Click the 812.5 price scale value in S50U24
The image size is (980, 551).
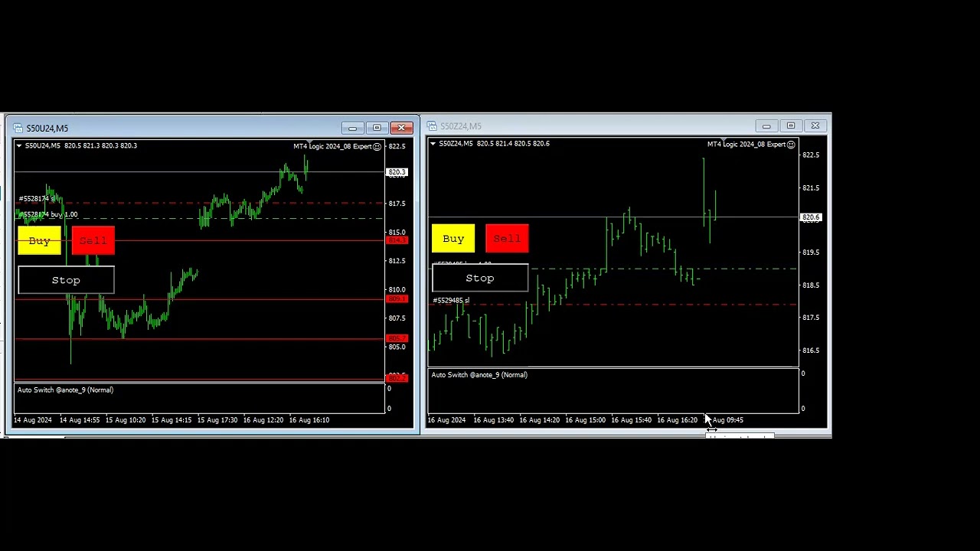click(397, 261)
